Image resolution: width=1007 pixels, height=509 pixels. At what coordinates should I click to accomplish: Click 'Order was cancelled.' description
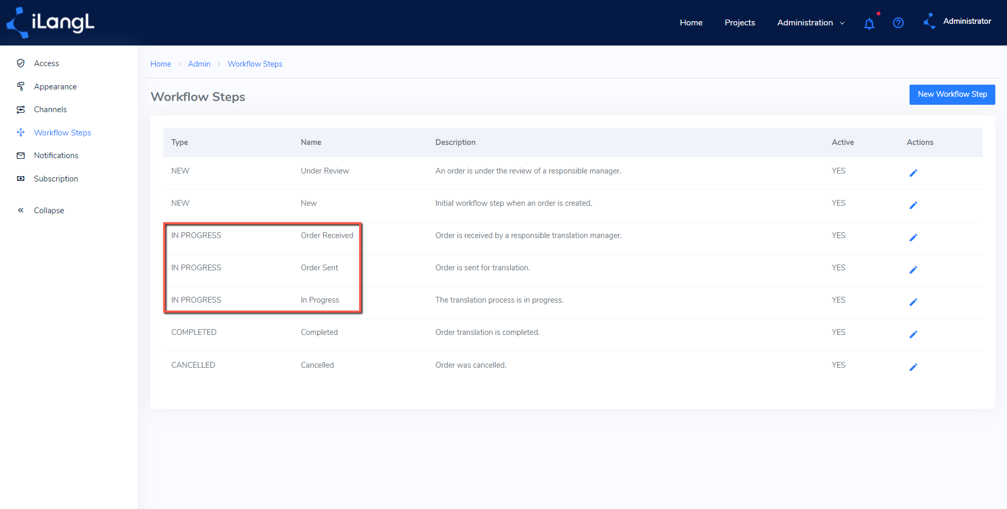[471, 365]
